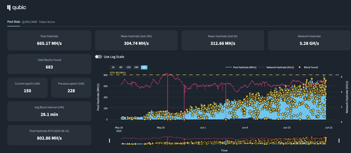351x153 pixels.
Task: Click the Time axis title
Action: [224, 150]
